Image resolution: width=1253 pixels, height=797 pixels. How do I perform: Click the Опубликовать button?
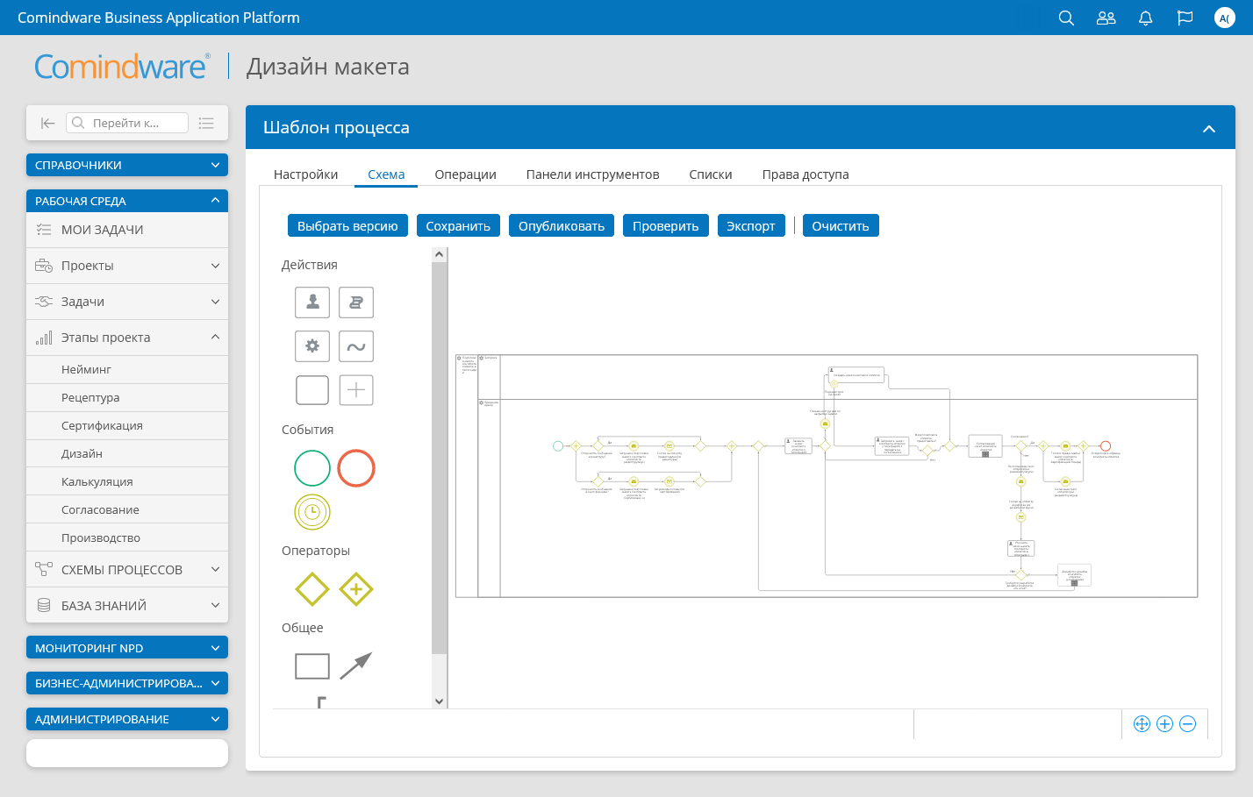click(x=562, y=225)
